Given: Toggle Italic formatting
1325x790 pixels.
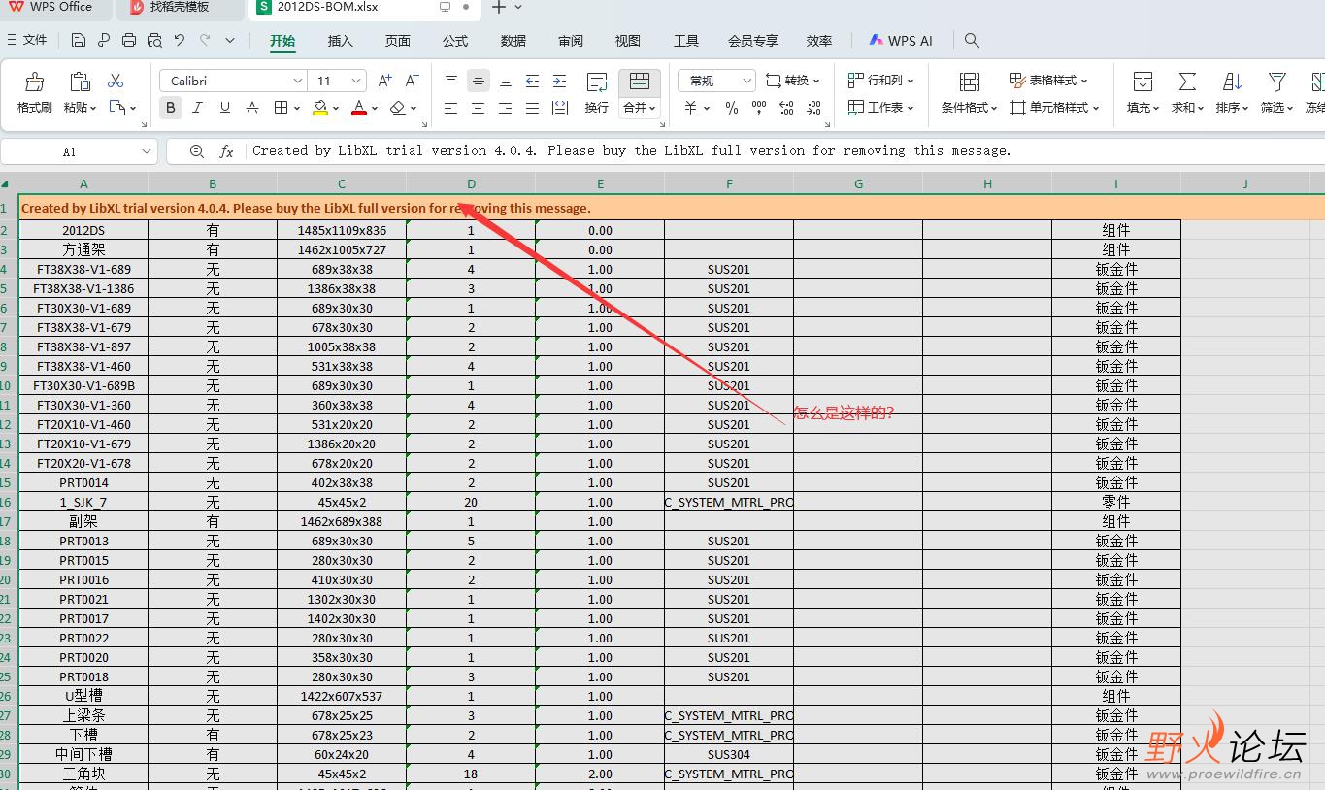Looking at the screenshot, I should click(198, 108).
